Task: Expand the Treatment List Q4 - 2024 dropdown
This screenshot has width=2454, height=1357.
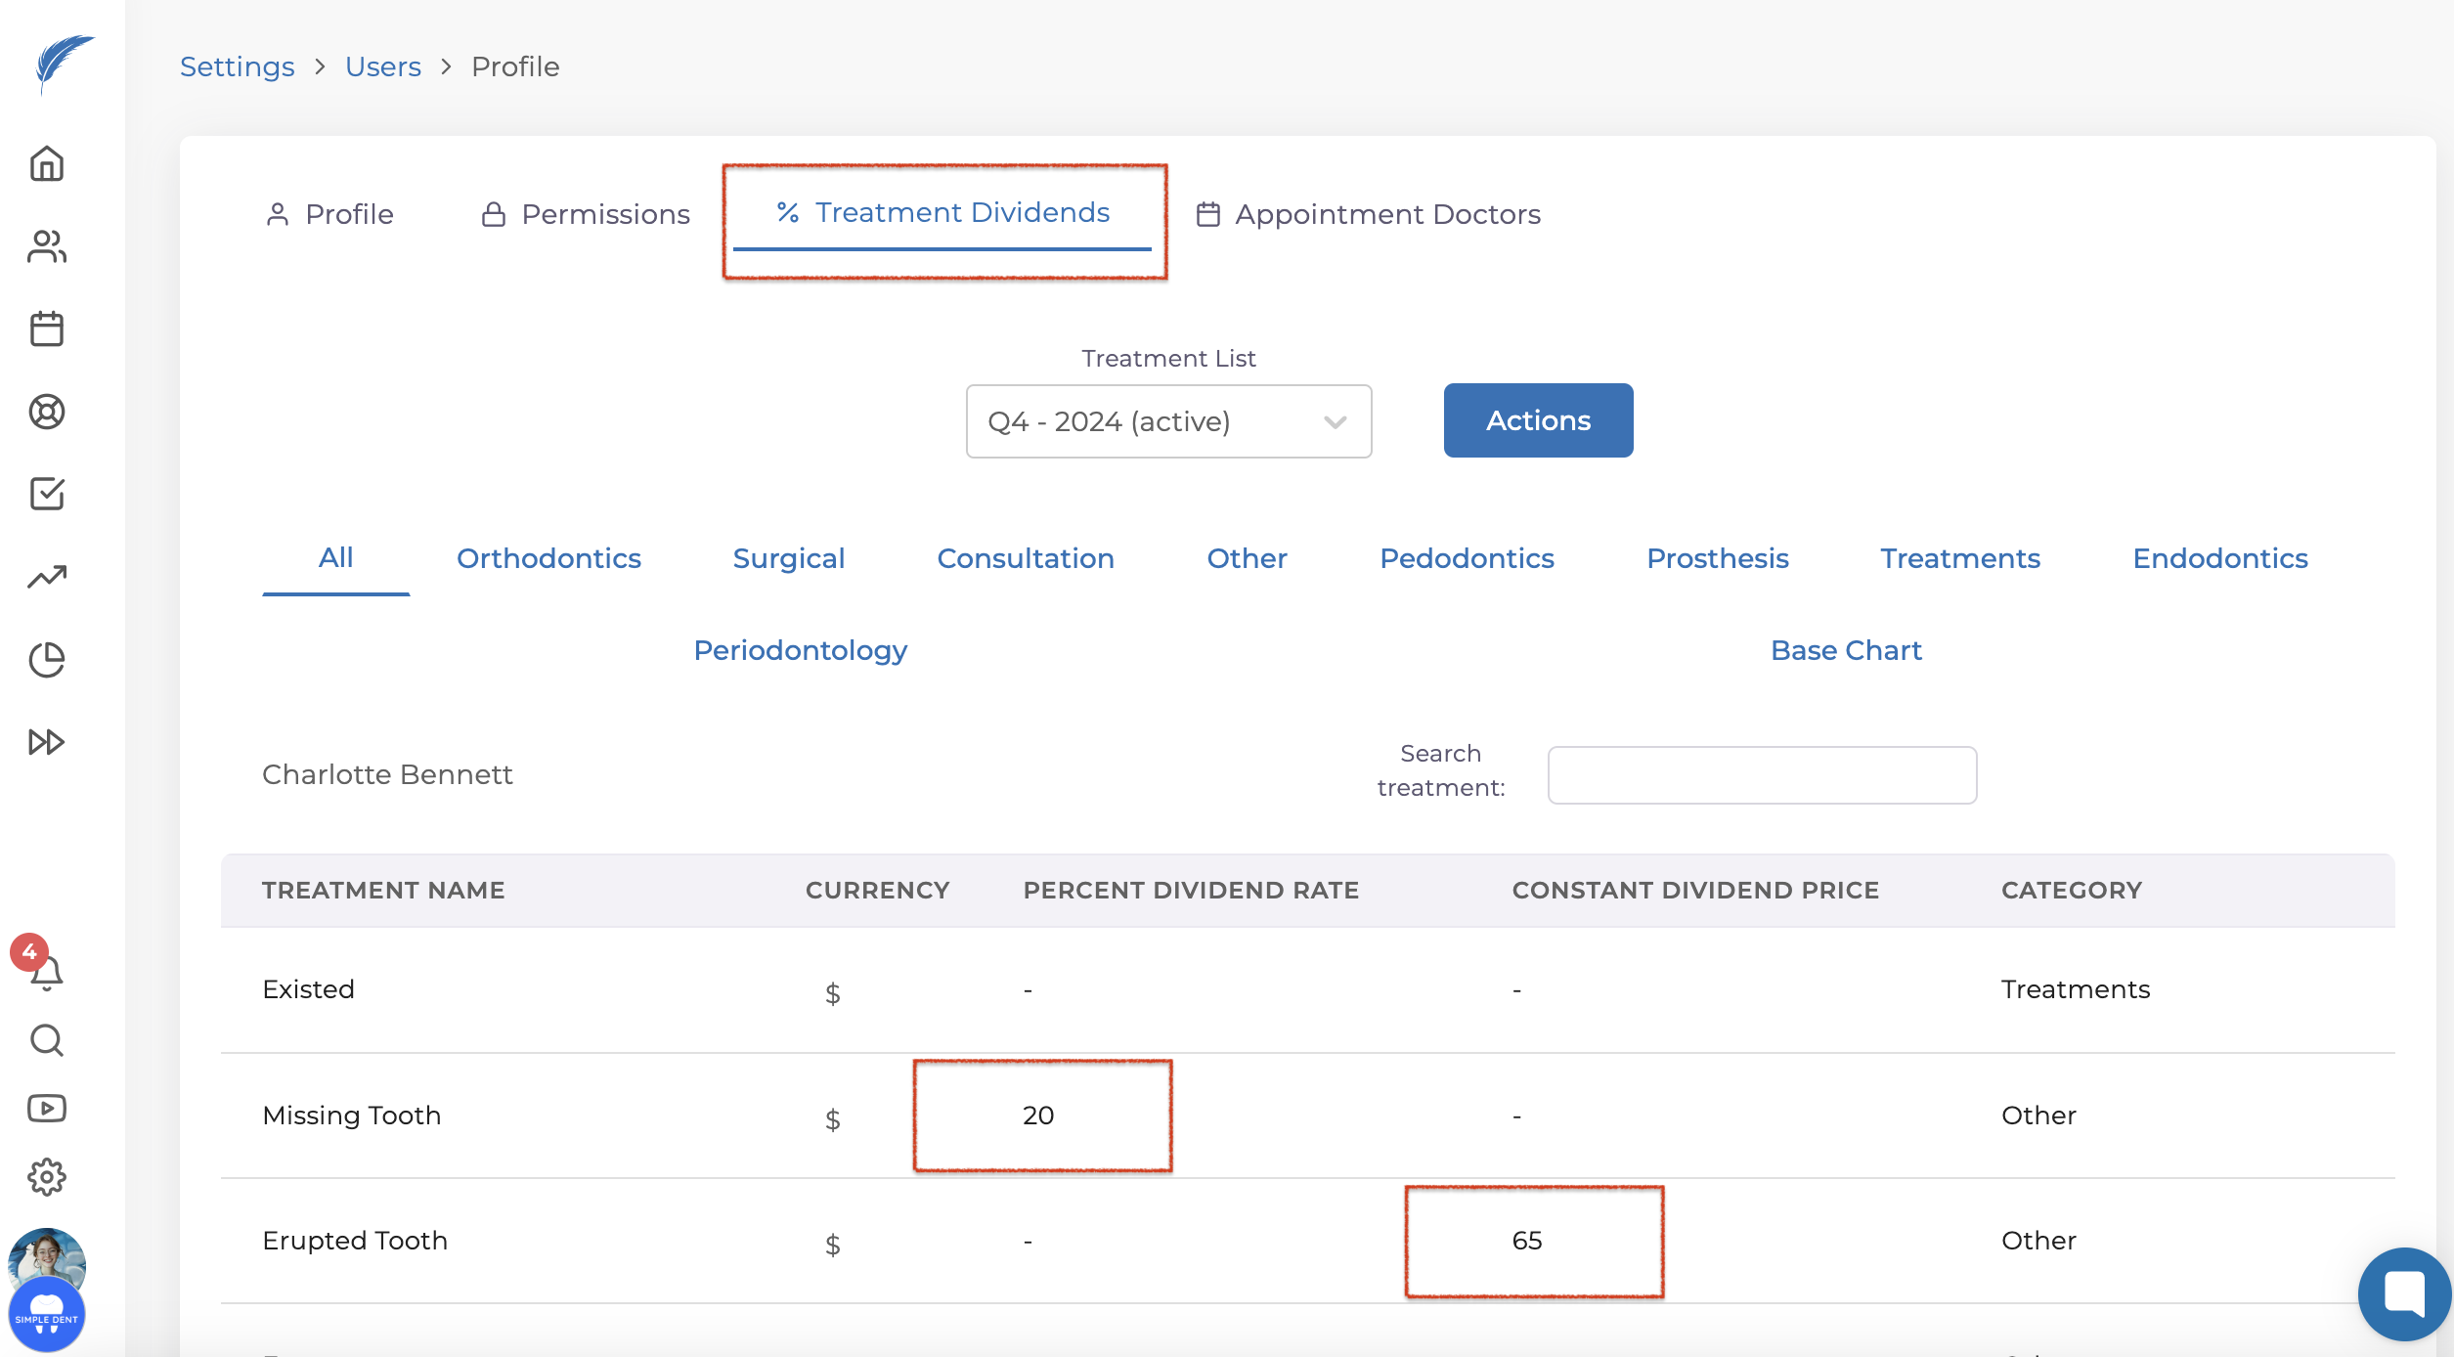Action: pos(1168,421)
